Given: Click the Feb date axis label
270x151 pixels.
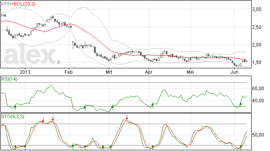Looking at the screenshot, I should (x=68, y=72).
